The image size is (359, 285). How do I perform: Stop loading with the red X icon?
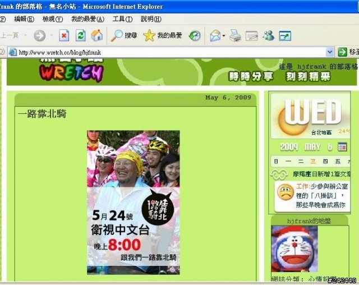64,35
